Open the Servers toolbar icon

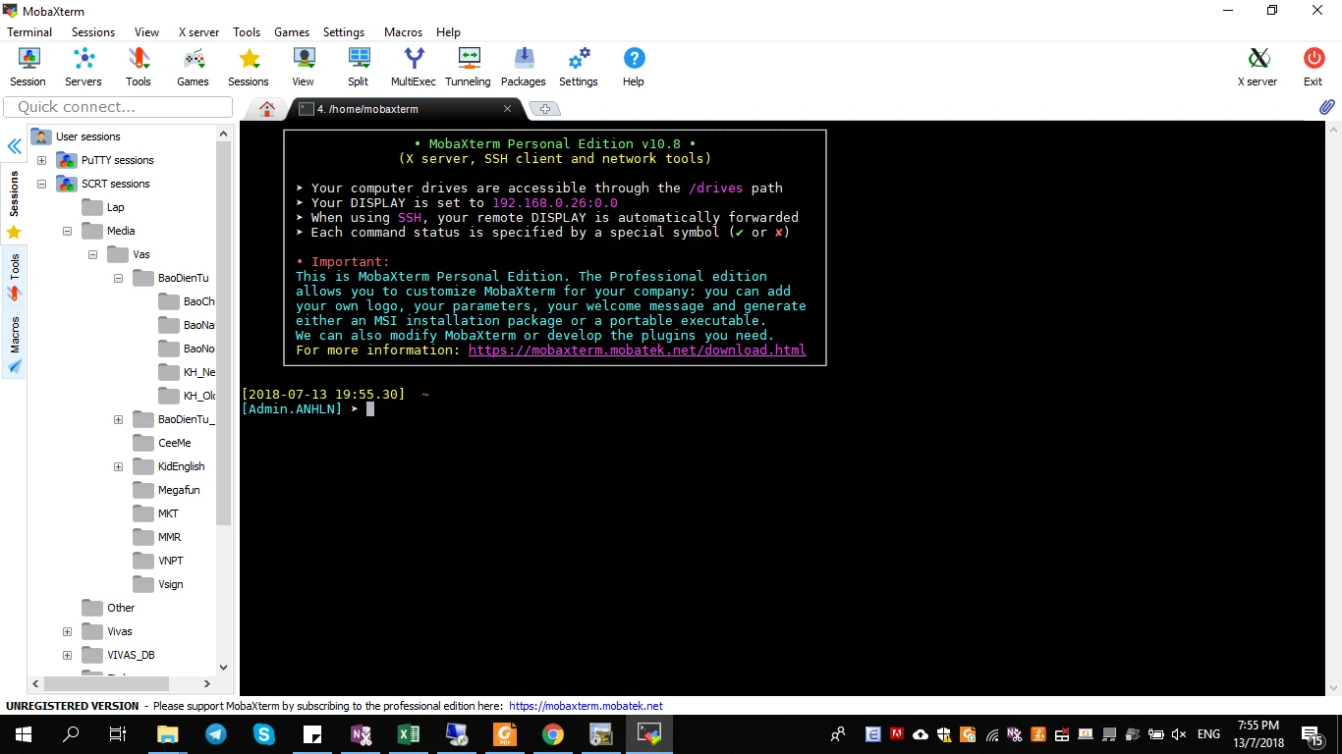(x=84, y=67)
